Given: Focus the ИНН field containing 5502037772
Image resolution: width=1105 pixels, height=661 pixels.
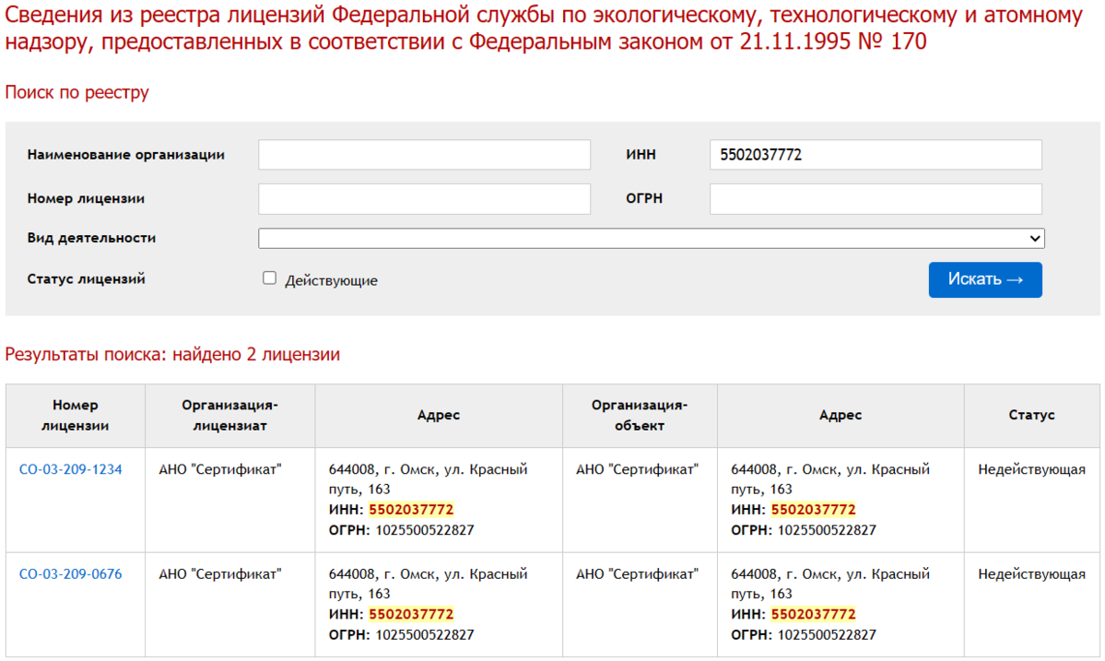Looking at the screenshot, I should point(875,155).
